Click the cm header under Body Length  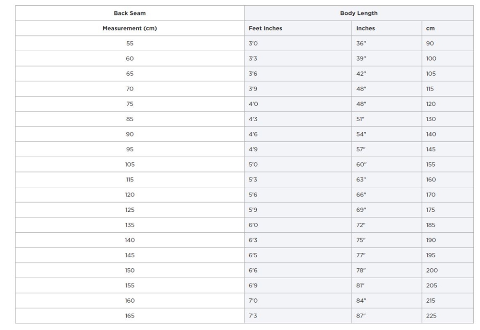(x=430, y=28)
